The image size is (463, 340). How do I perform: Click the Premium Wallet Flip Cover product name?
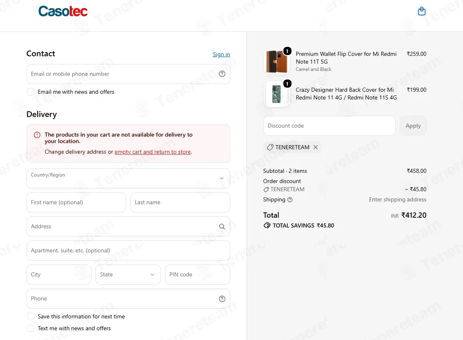[x=346, y=58]
